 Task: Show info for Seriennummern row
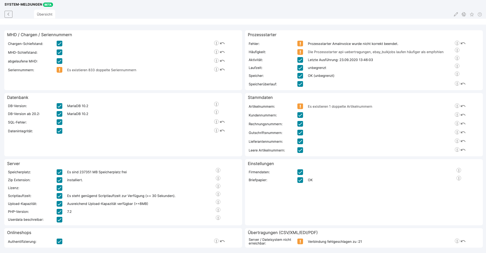click(216, 70)
